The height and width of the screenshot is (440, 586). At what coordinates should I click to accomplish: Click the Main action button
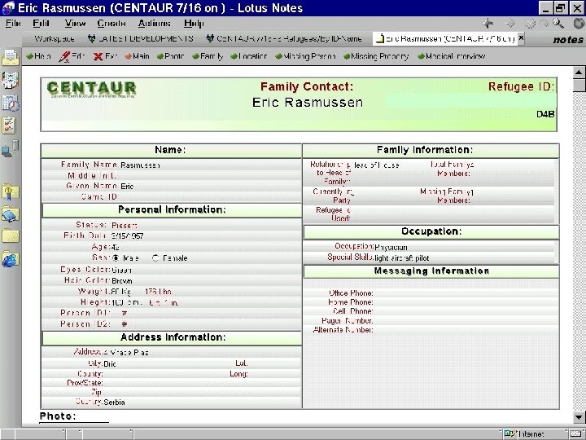(137, 56)
